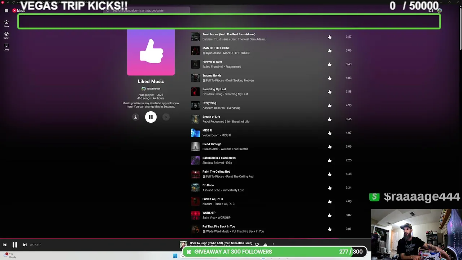
Task: Toggle like on WORSHIP
Action: 330,215
